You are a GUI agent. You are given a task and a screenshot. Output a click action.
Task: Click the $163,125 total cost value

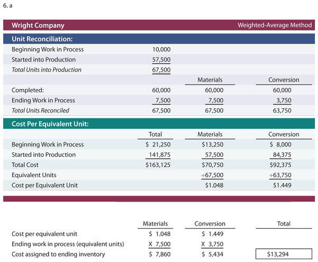click(x=158, y=165)
